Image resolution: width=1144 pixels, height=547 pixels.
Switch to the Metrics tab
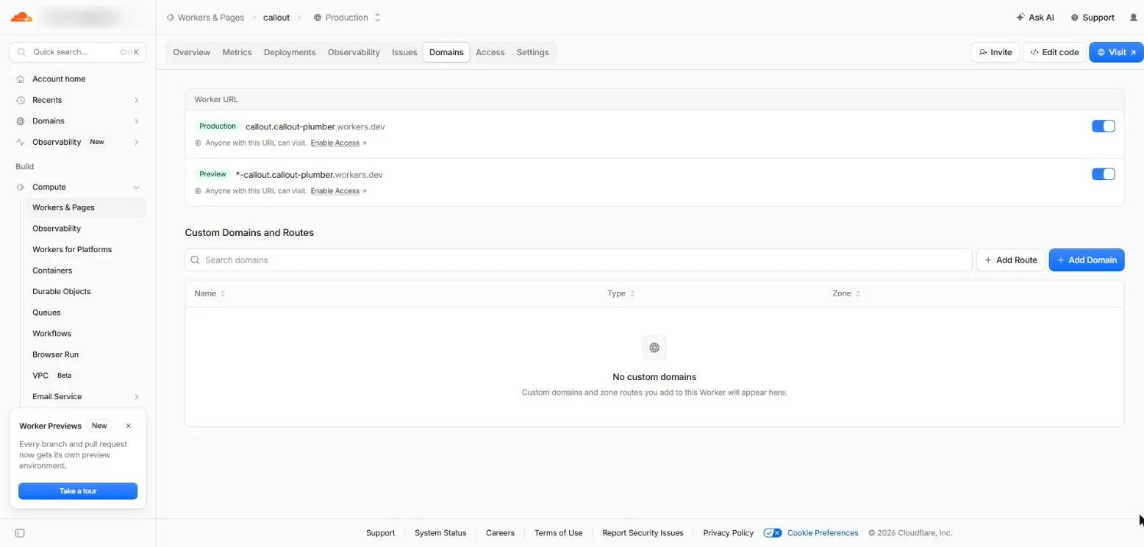[237, 52]
